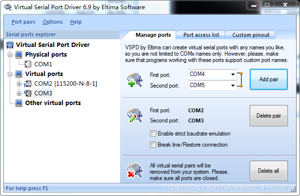The height and width of the screenshot is (196, 300).
Task: Collapse the Virtual ports tree node
Action: coord(10,74)
